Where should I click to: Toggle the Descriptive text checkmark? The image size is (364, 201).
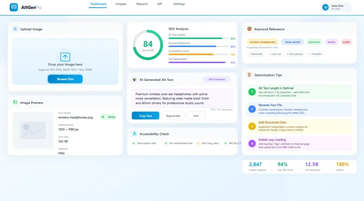[134, 143]
